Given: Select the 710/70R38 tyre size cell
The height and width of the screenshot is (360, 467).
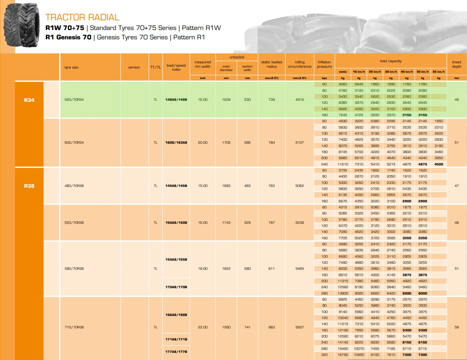Looking at the screenshot, I should tap(74, 327).
